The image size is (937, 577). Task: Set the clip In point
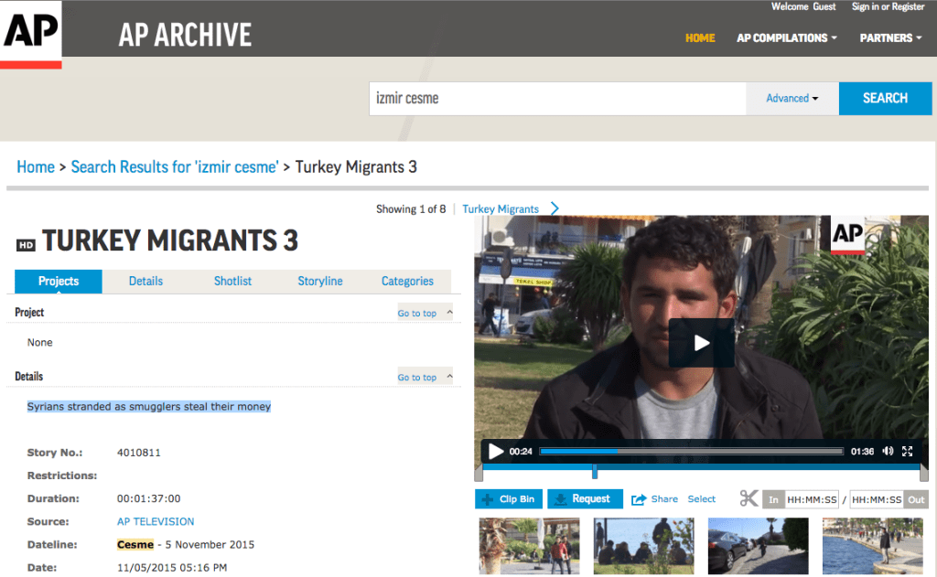(x=773, y=499)
